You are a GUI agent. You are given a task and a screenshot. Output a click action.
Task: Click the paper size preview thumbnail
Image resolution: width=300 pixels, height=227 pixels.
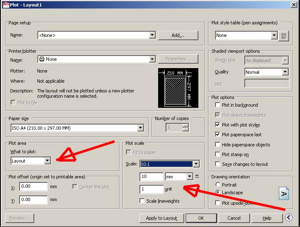tap(178, 88)
